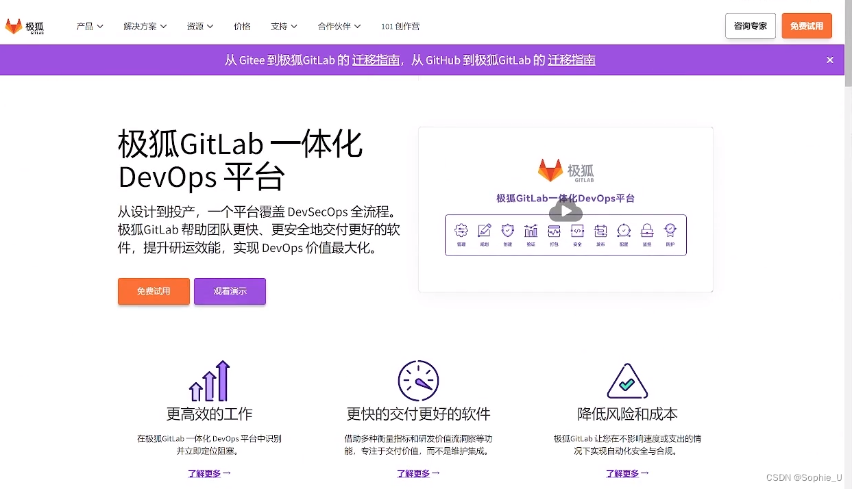Click the 管理 gear icon in the video preview
Viewport: 852px width, 489px height.
tap(461, 231)
